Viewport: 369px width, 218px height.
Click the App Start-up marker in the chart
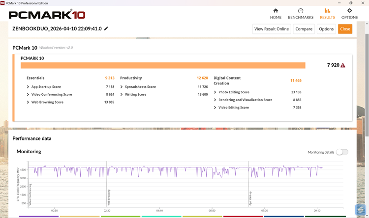[250, 198]
